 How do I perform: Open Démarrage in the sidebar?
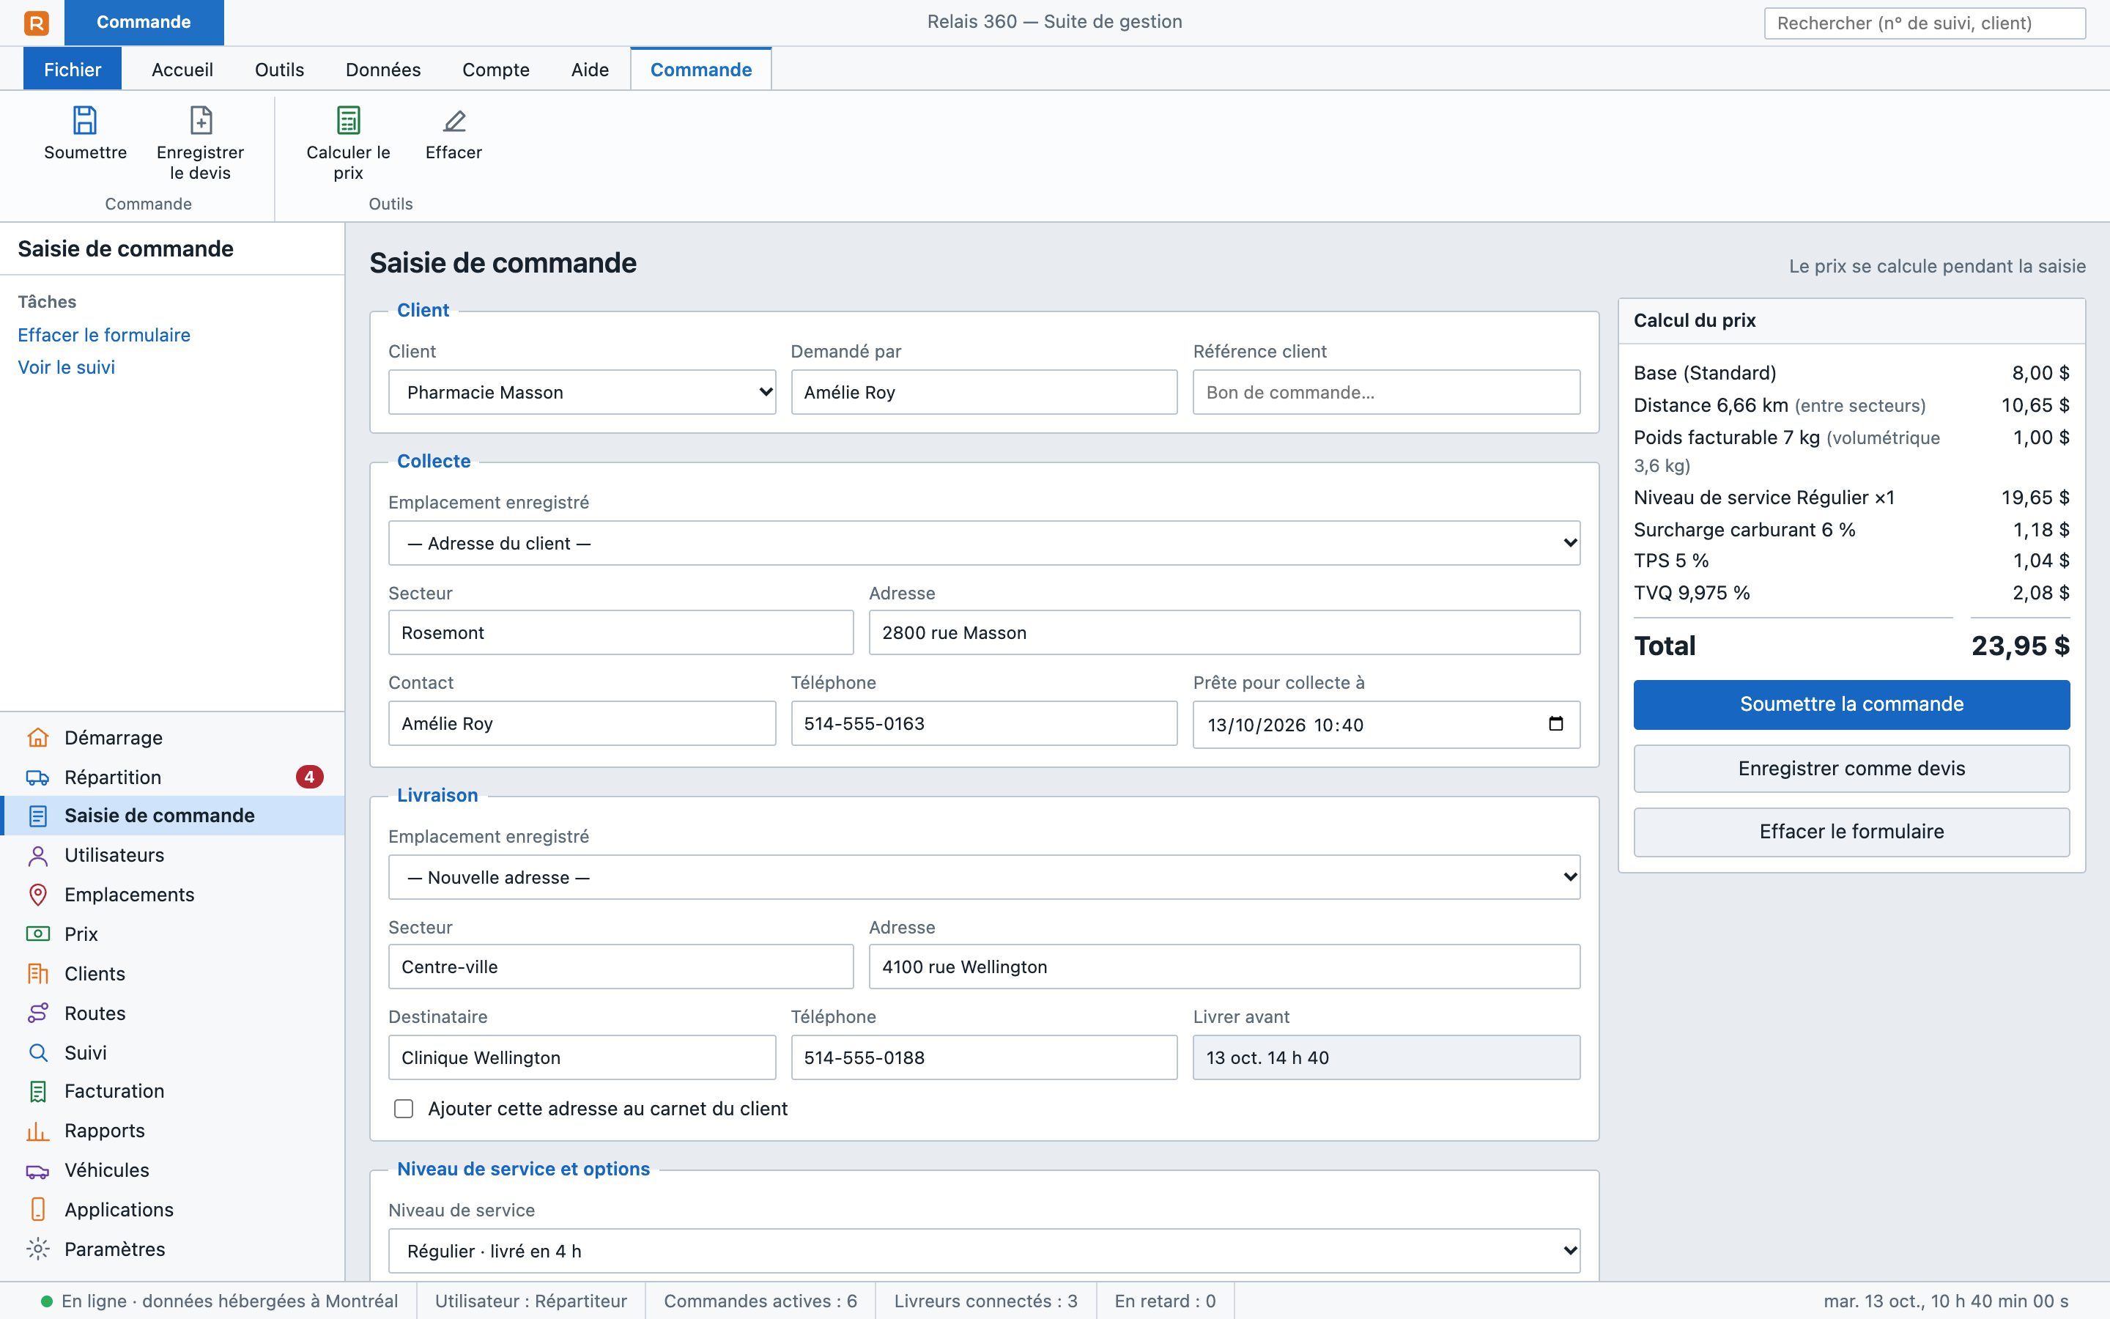173,737
